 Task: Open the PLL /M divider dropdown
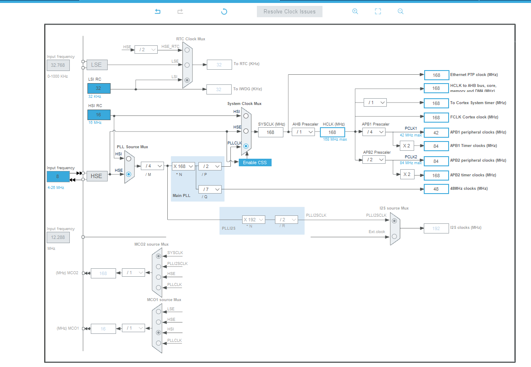[x=152, y=166]
